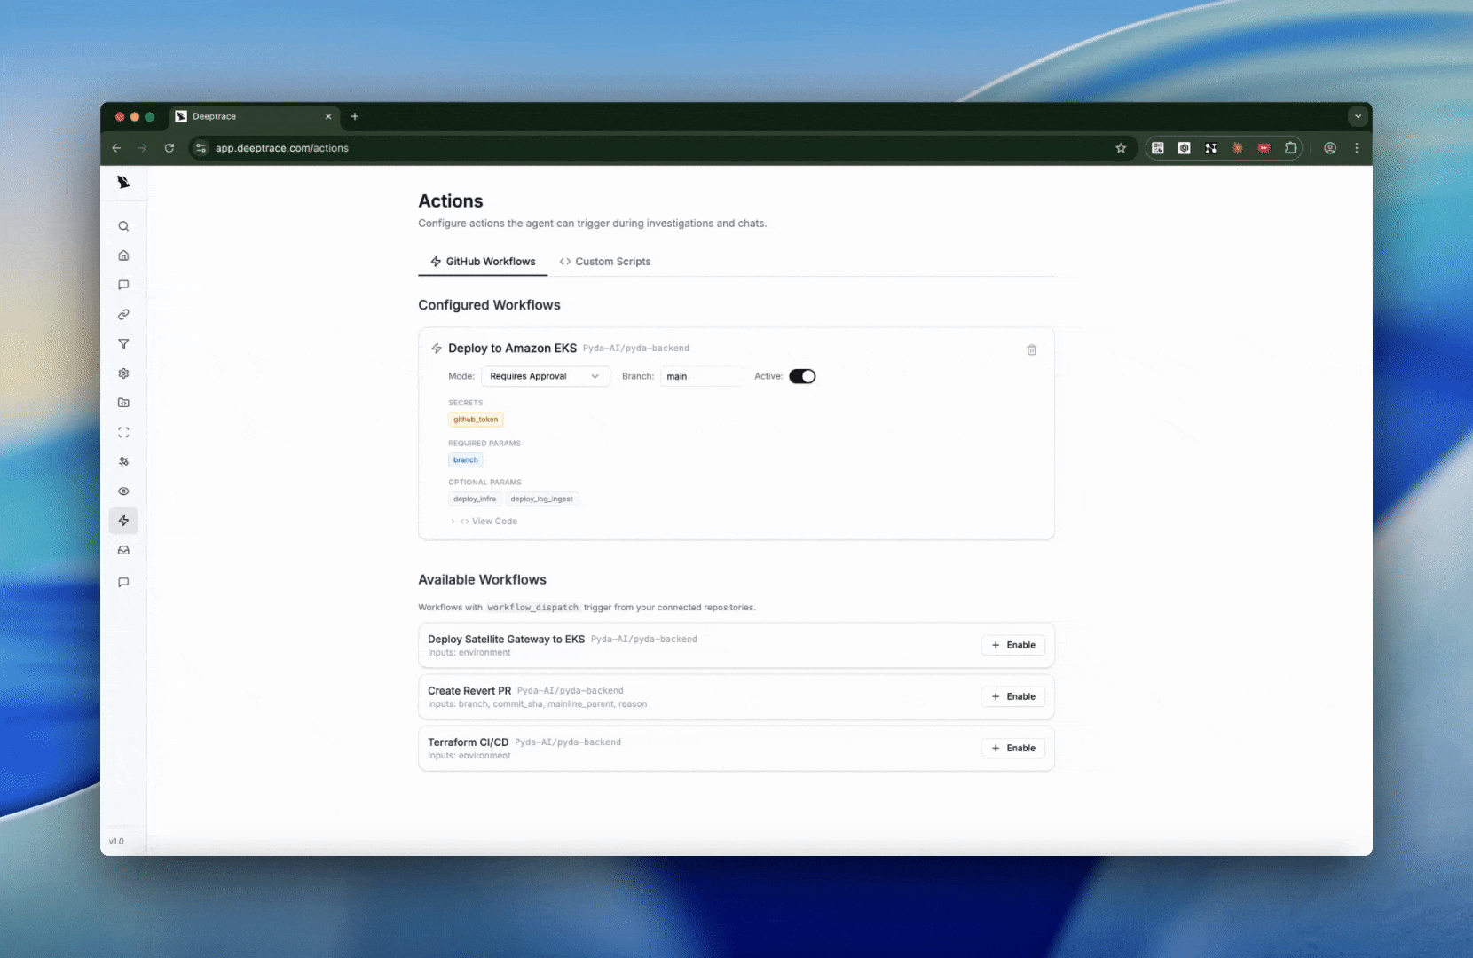Click the orange starburst browser extension icon

1238,148
